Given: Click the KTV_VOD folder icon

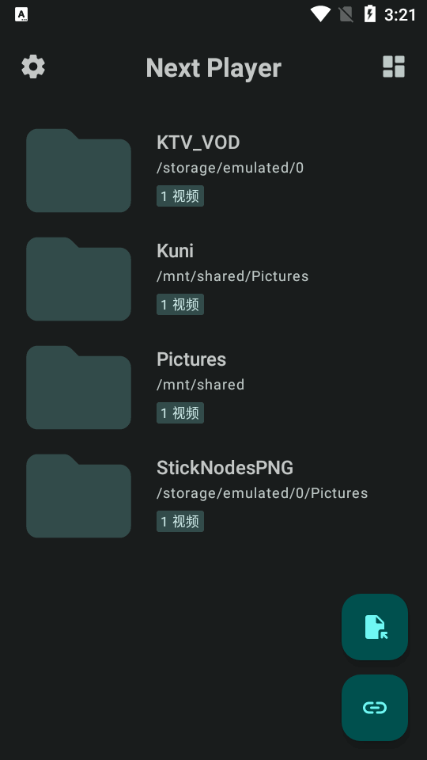Looking at the screenshot, I should pyautogui.click(x=78, y=171).
